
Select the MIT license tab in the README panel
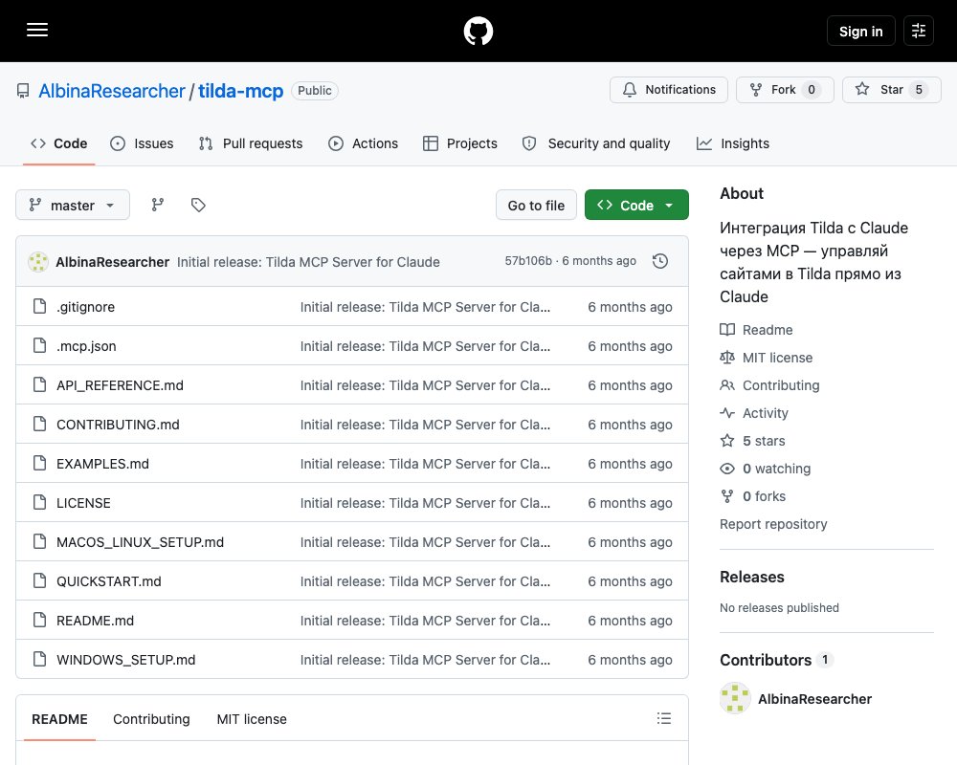click(x=252, y=719)
